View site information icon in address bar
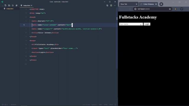The width and height of the screenshot is (189, 106). [x=135, y=9]
